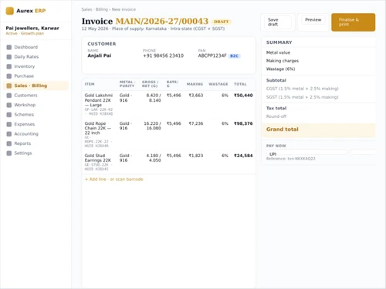
Task: Click total ₹50,440
Action: (243, 96)
